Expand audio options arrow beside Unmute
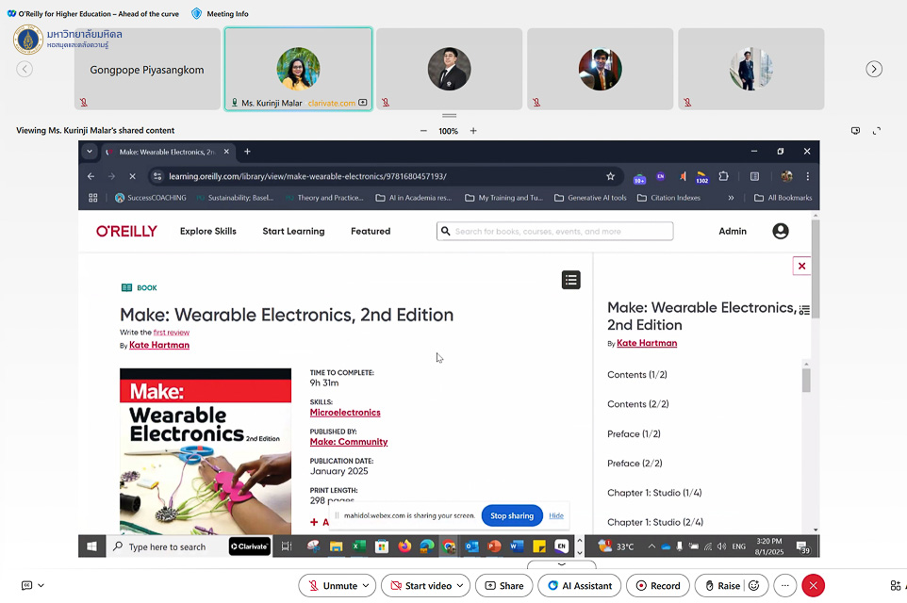 click(x=366, y=585)
